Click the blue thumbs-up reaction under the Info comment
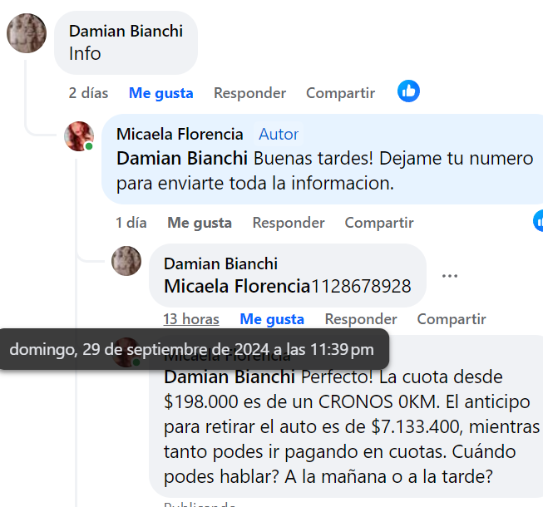 408,91
